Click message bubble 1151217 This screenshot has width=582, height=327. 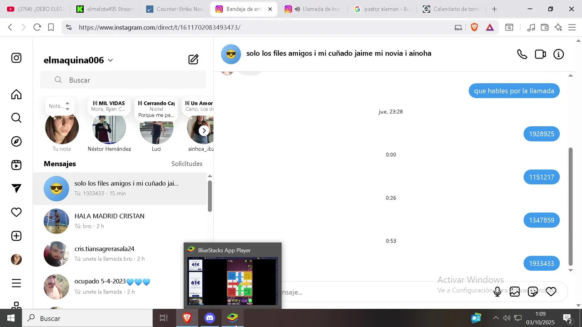(542, 177)
